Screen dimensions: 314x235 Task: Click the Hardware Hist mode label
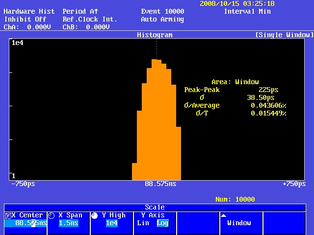tap(29, 11)
